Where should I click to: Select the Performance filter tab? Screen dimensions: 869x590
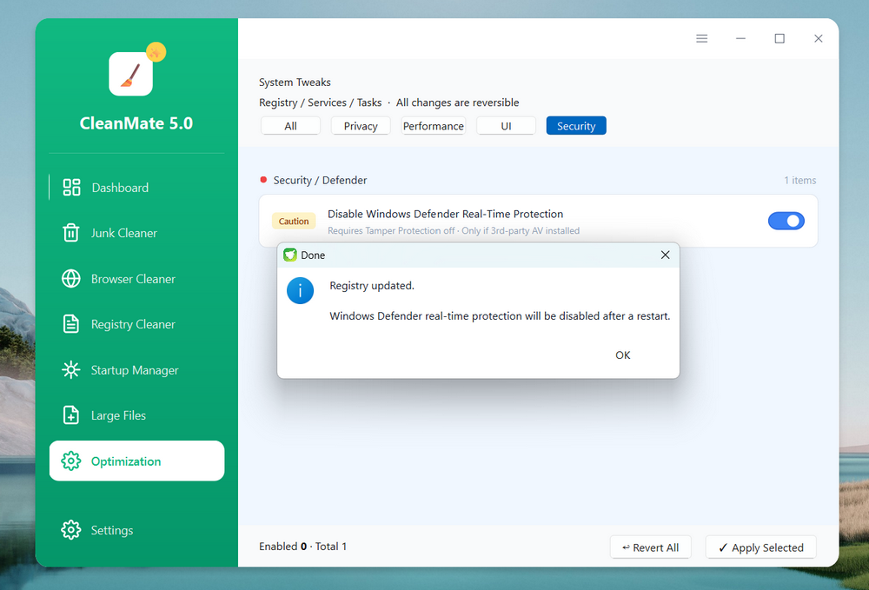[x=434, y=126]
